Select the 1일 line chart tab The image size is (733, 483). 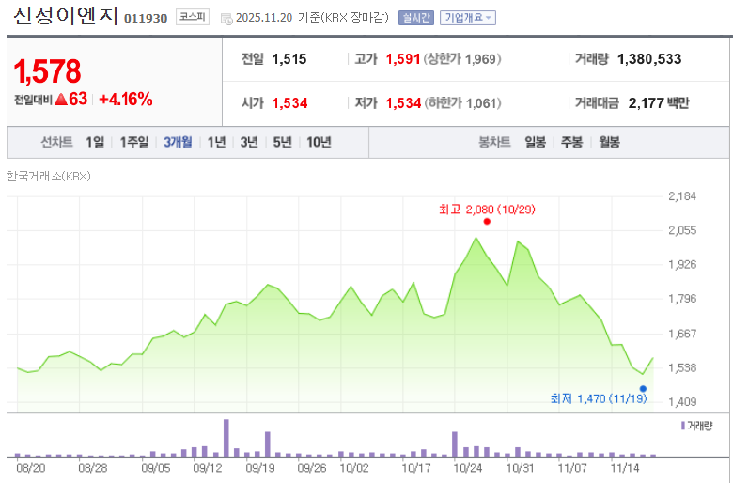[95, 142]
